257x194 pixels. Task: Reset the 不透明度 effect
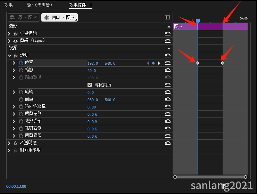(168, 143)
